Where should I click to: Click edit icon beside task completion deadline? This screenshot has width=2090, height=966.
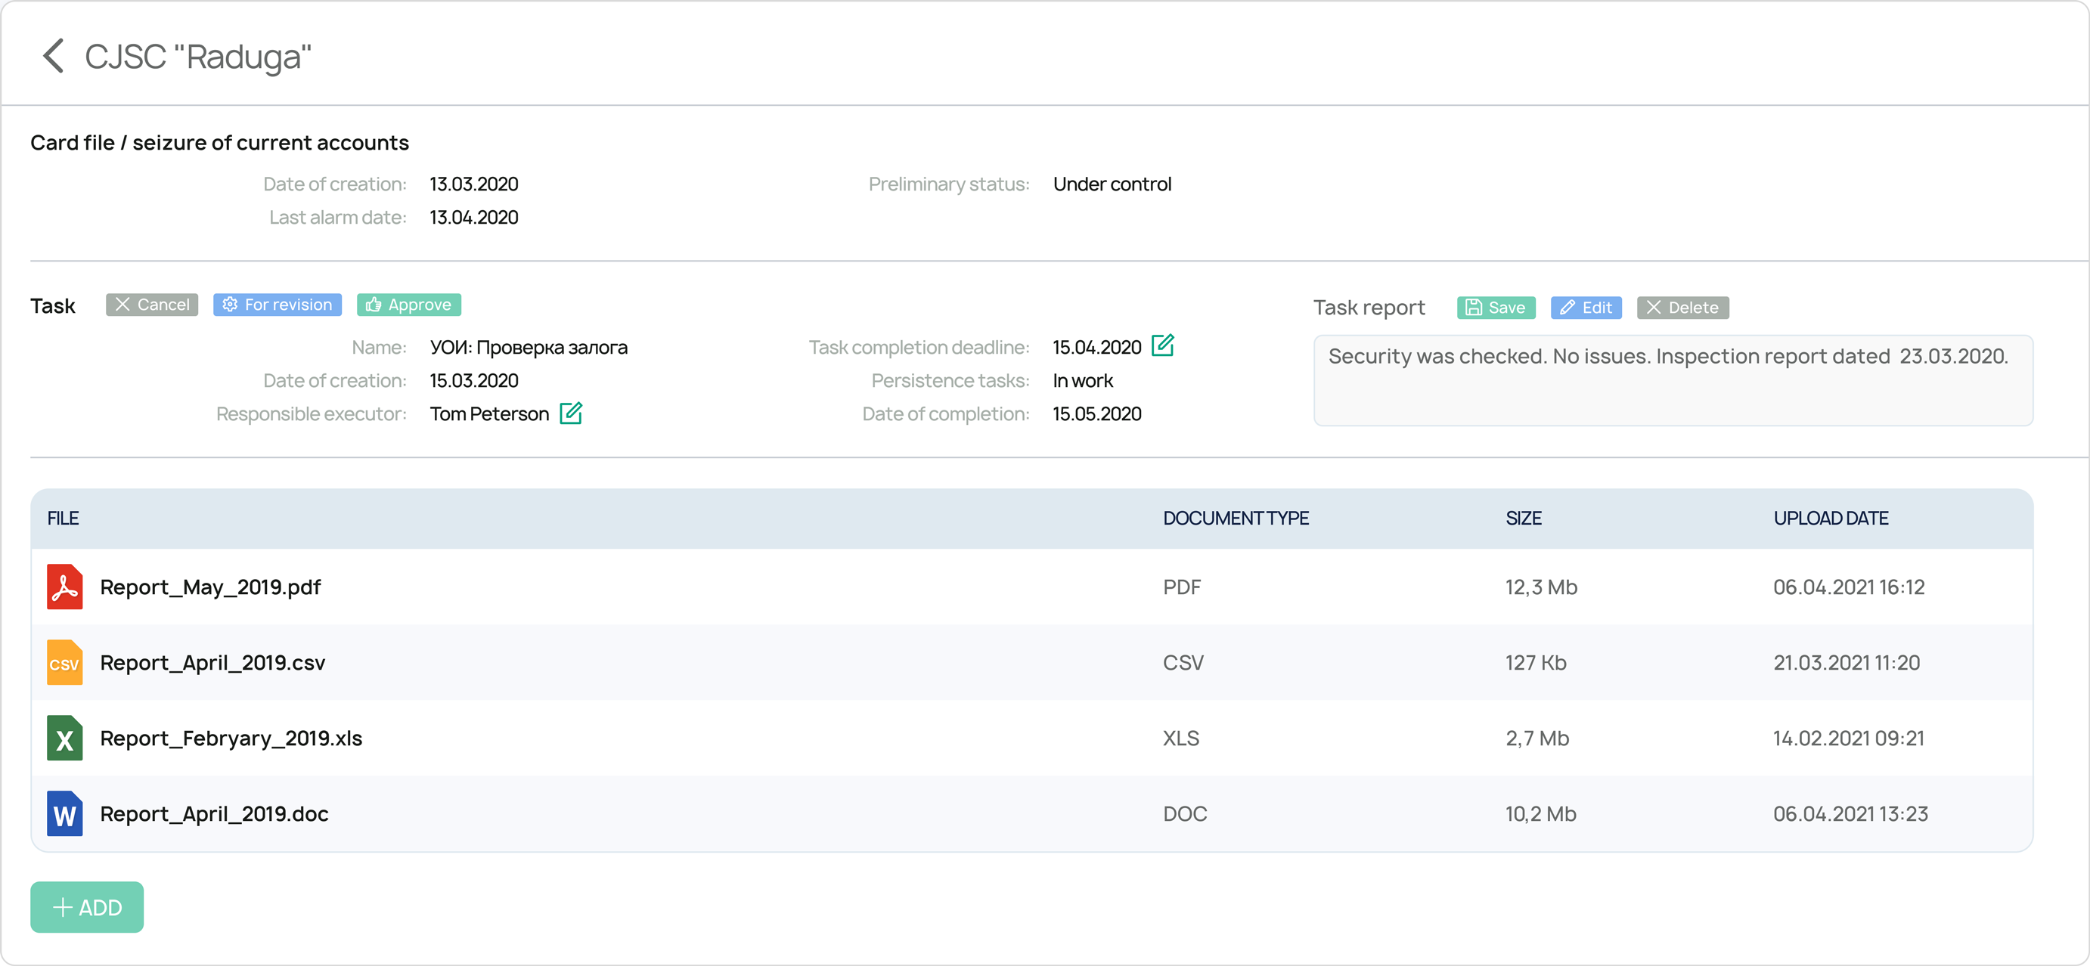pos(1162,346)
